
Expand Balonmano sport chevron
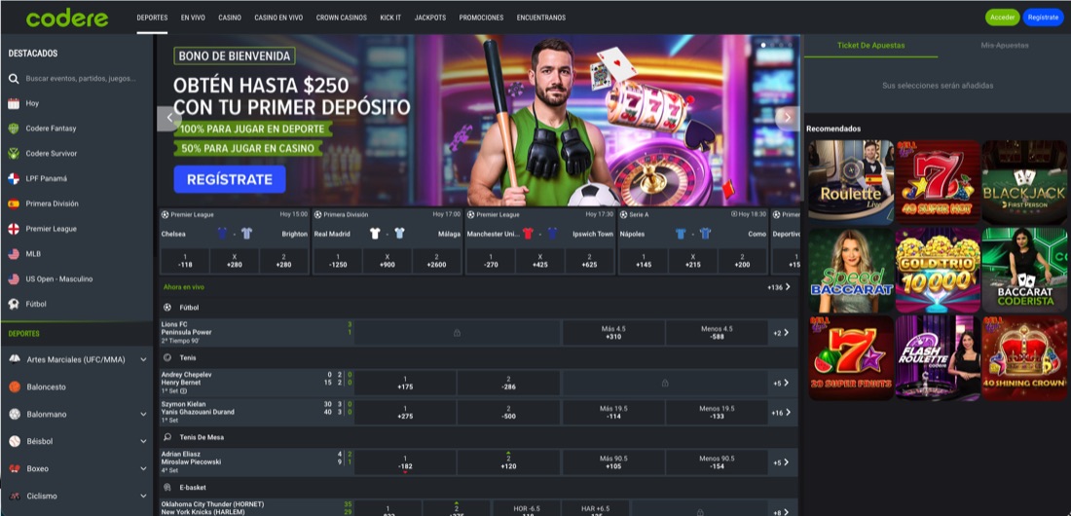click(x=143, y=414)
